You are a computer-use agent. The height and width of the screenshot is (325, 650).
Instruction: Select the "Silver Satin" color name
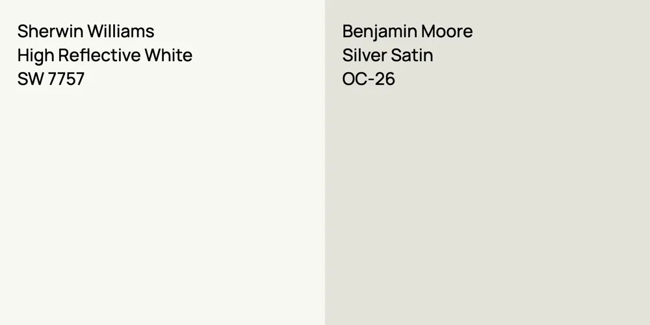tap(387, 55)
